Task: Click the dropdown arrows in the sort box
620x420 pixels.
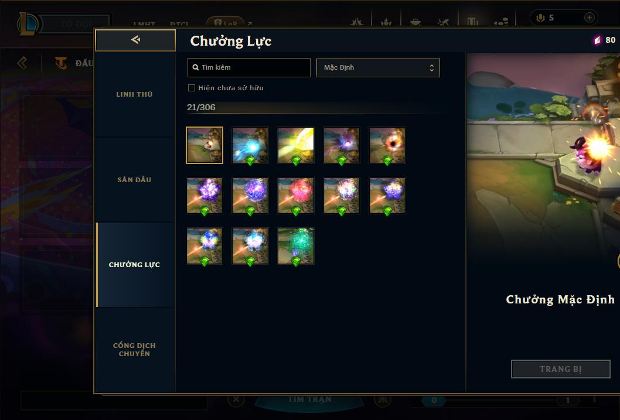Action: click(x=432, y=68)
